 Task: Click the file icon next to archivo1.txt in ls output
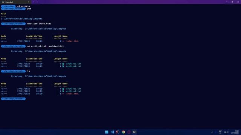point(63,89)
